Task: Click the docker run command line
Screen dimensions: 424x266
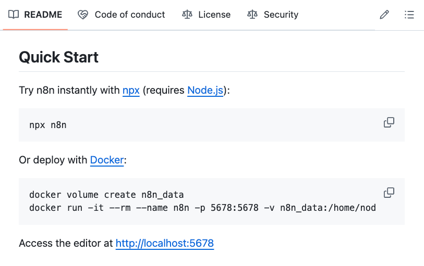Action: point(202,208)
